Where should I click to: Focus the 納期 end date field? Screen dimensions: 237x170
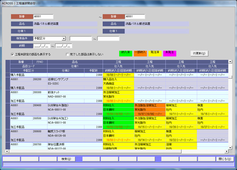click(63, 46)
